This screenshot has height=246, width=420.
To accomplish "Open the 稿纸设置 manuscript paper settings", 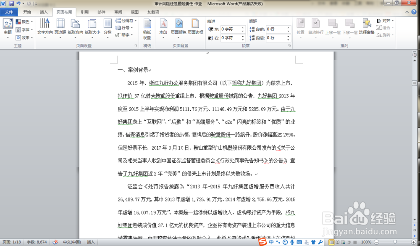I will [x=147, y=29].
